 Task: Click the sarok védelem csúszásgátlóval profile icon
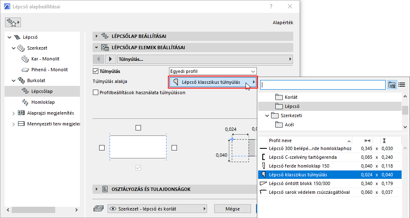click(x=263, y=192)
